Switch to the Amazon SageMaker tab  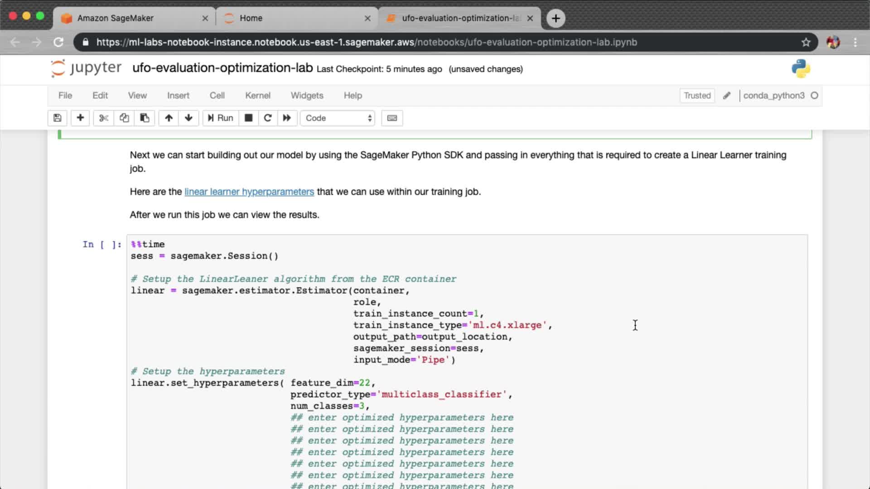coord(116,18)
